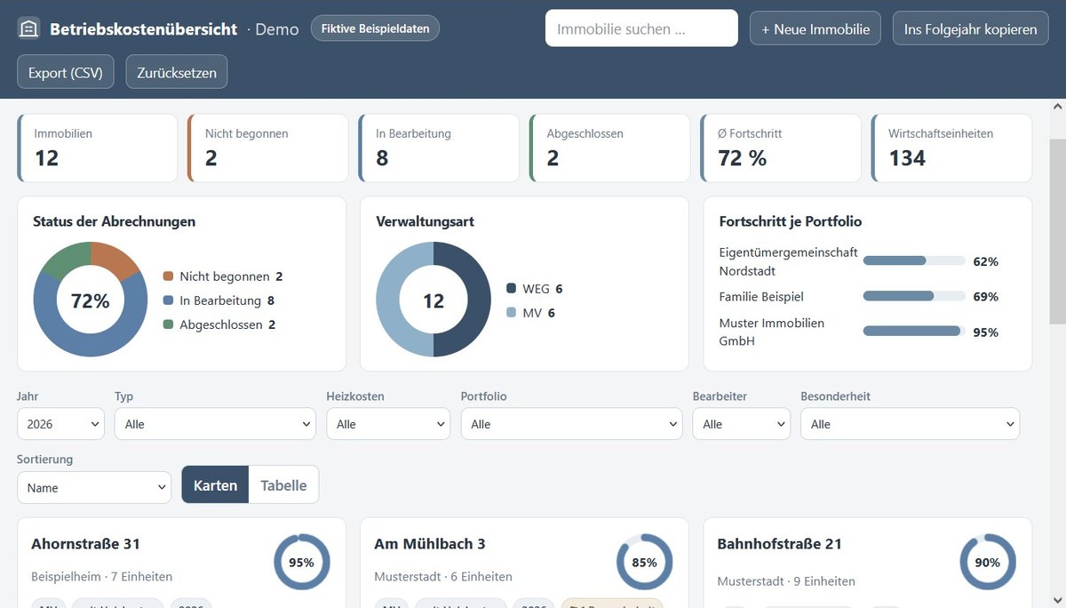Click the Abgeschlossen stat card
This screenshot has height=608, width=1066.
point(610,148)
